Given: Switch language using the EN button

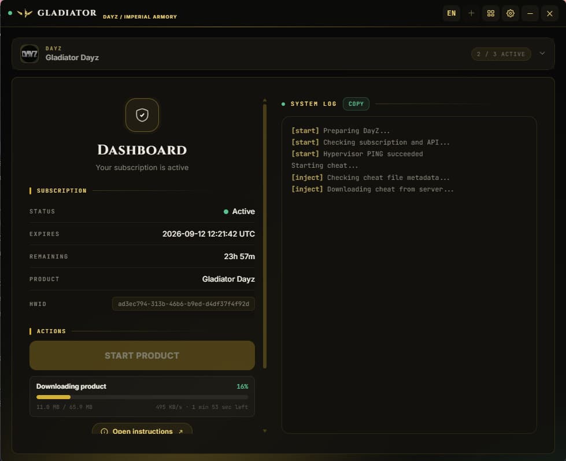Looking at the screenshot, I should (451, 13).
